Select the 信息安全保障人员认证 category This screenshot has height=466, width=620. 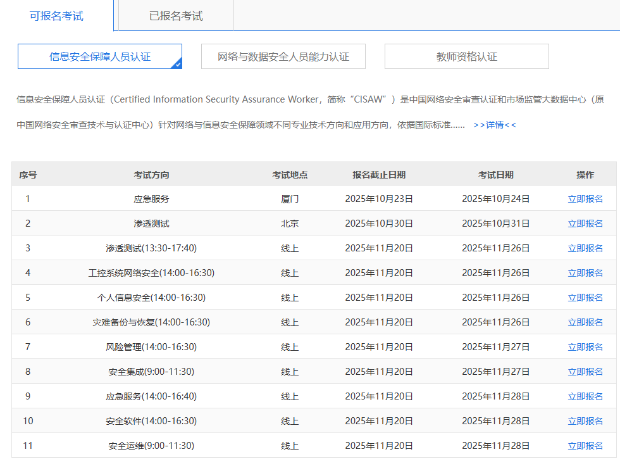[x=99, y=56]
